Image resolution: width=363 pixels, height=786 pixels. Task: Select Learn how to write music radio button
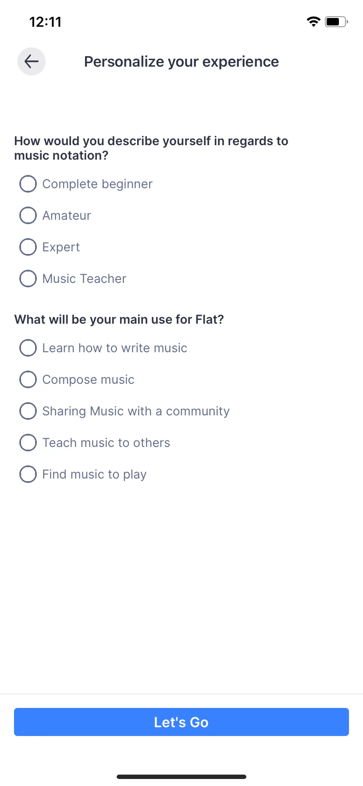[x=28, y=348]
